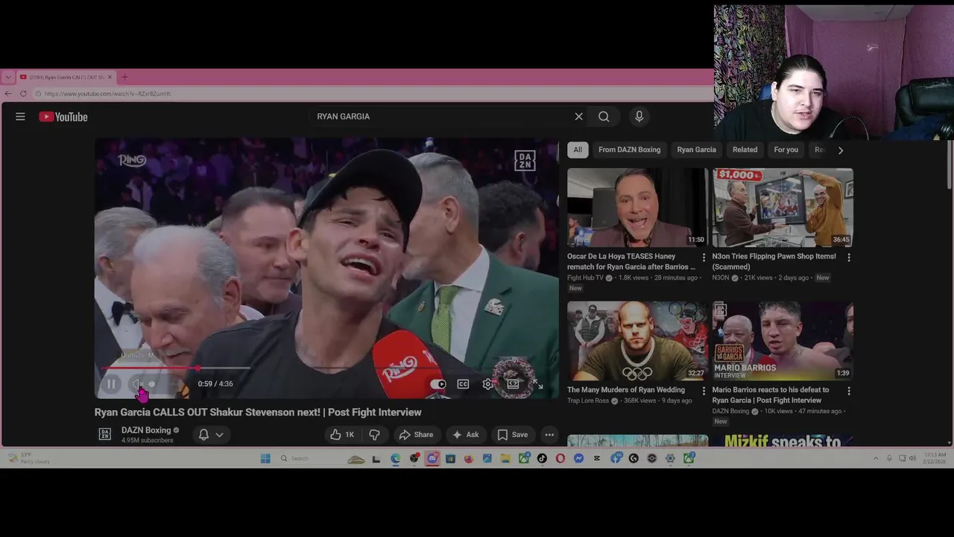
Task: Open the Trap Lore Ross channel link
Action: click(x=588, y=401)
